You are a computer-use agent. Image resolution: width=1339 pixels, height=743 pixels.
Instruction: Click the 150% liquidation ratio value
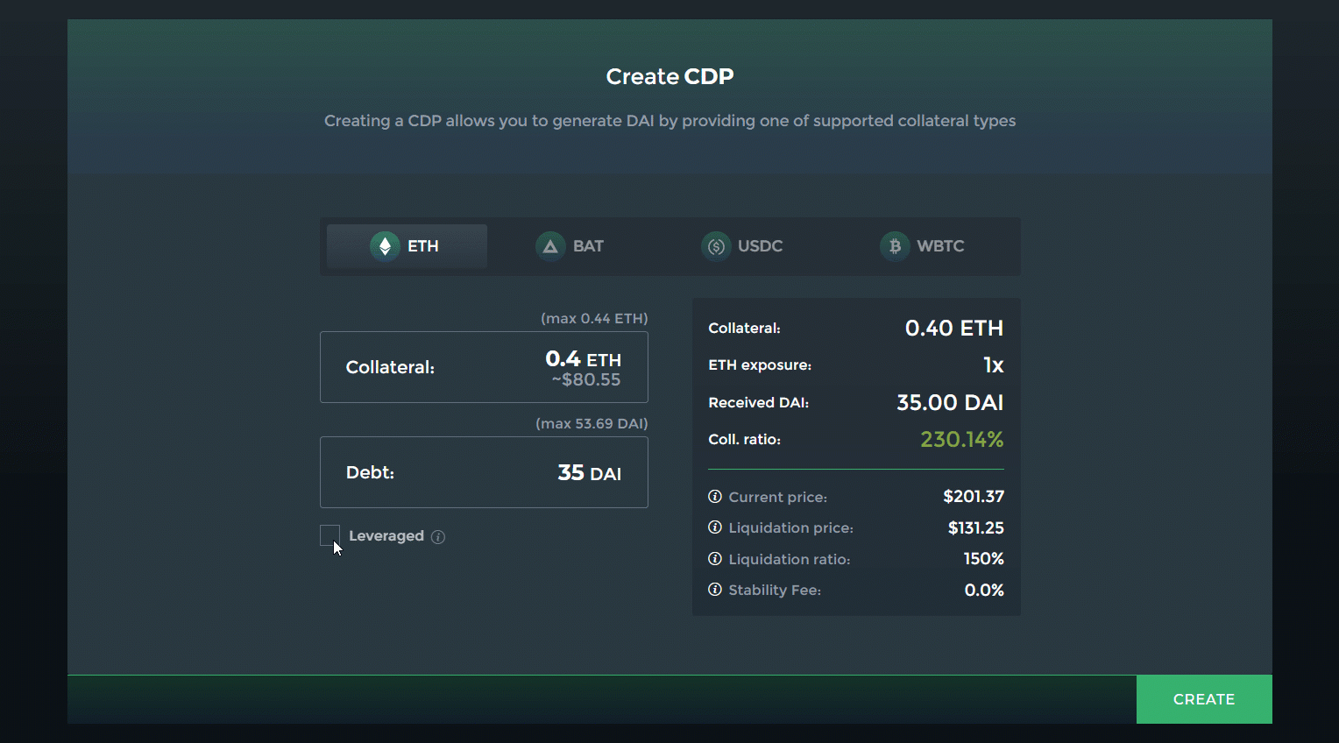(984, 559)
